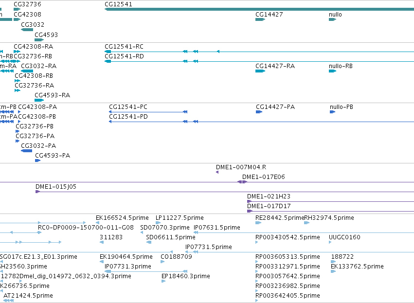Select the CG14427 gene arrow glyph

pyautogui.click(x=260, y=19)
